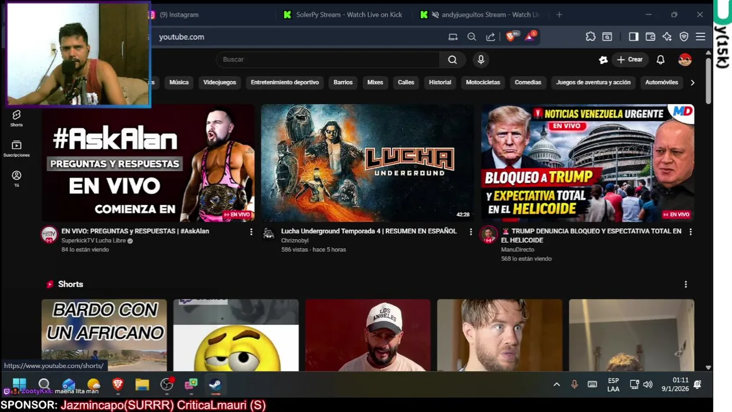This screenshot has height=412, width=732.
Task: Open the Tú sidebar icon
Action: coord(17,179)
